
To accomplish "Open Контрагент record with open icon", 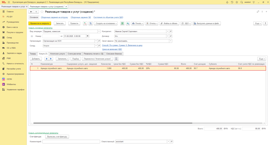I will click(171, 31).
